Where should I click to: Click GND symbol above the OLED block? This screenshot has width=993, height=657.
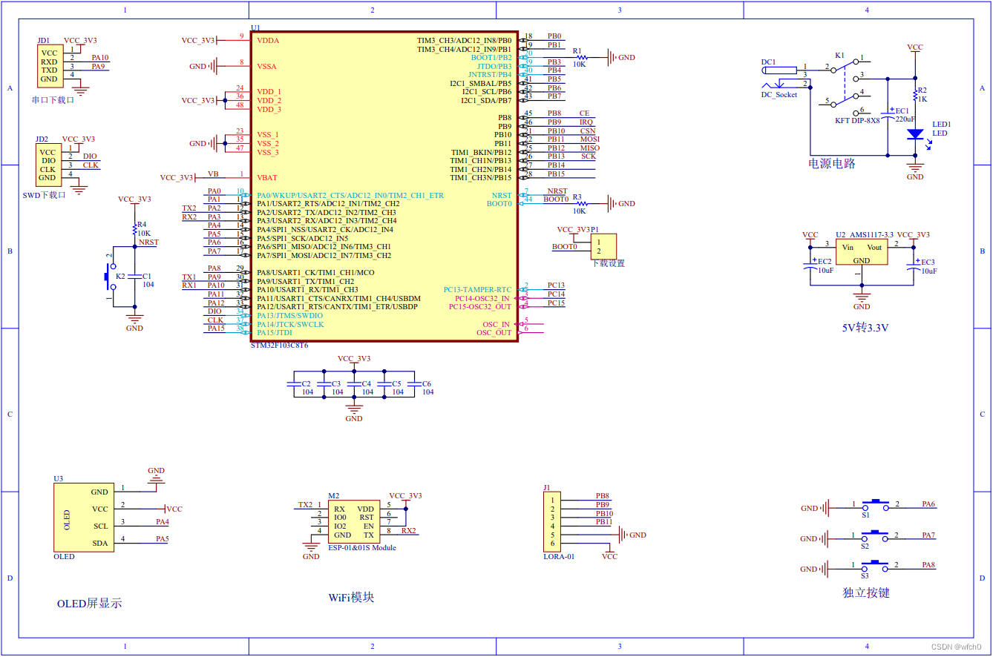click(x=156, y=476)
